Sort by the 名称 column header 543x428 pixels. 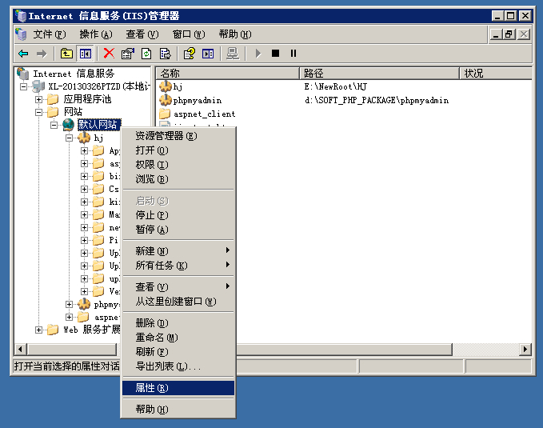point(228,73)
